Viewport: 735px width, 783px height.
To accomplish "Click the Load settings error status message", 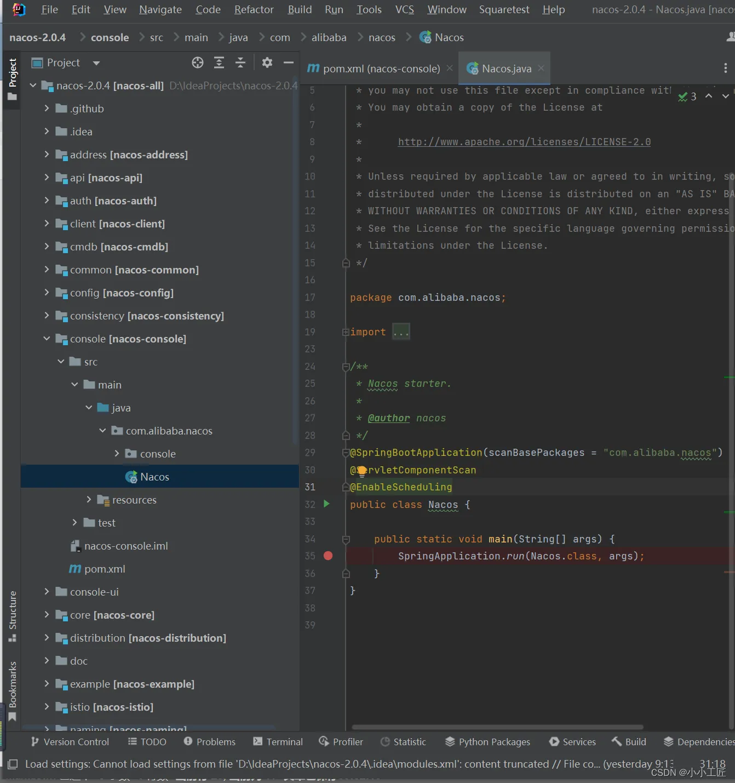I will point(349,764).
